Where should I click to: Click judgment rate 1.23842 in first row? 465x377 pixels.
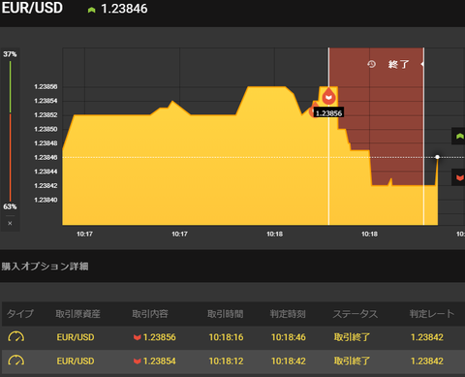point(427,337)
